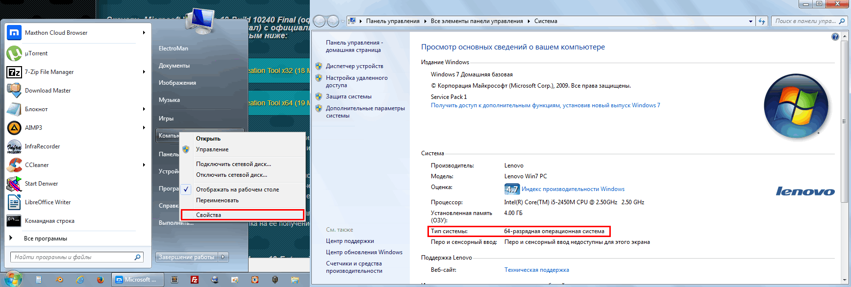Expand the CCleaner submenu arrow
The height and width of the screenshot is (287, 851).
144,165
